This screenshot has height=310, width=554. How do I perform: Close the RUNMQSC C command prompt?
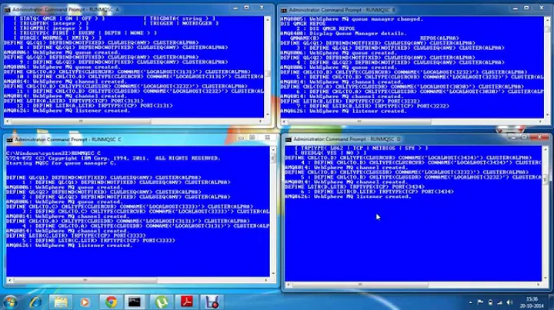[x=268, y=138]
